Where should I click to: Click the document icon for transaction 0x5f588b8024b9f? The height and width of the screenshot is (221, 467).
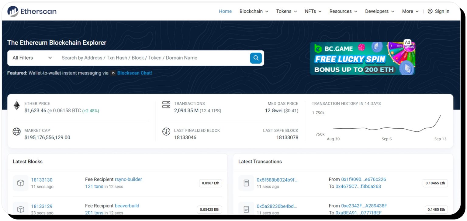(x=246, y=183)
